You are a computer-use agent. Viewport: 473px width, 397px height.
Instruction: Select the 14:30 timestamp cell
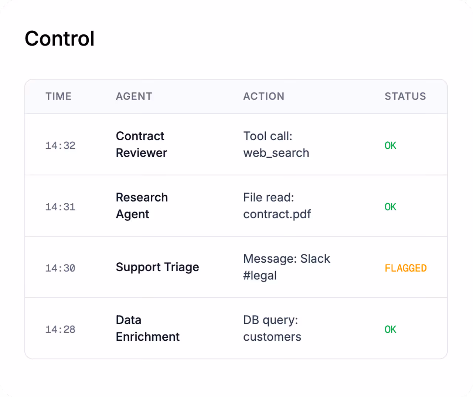click(x=60, y=268)
